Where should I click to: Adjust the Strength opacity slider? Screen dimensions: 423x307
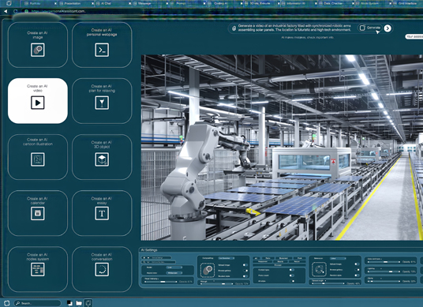click(x=215, y=284)
